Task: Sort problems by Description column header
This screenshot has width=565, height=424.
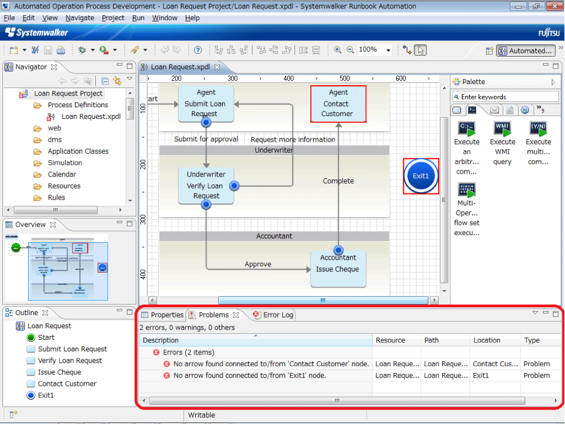Action: point(256,340)
